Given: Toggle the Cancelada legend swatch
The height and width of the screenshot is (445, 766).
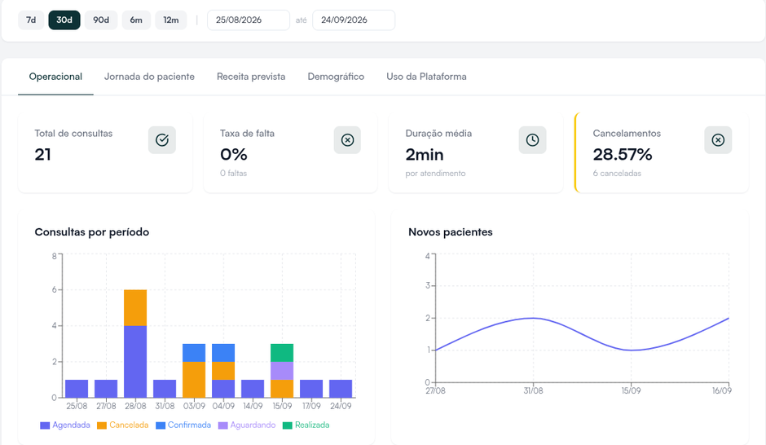Looking at the screenshot, I should coord(102,425).
